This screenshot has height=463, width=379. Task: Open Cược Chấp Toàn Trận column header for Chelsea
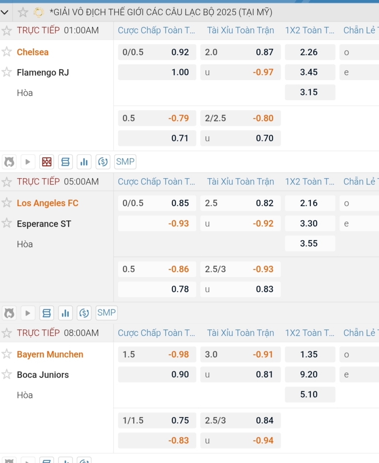[157, 31]
